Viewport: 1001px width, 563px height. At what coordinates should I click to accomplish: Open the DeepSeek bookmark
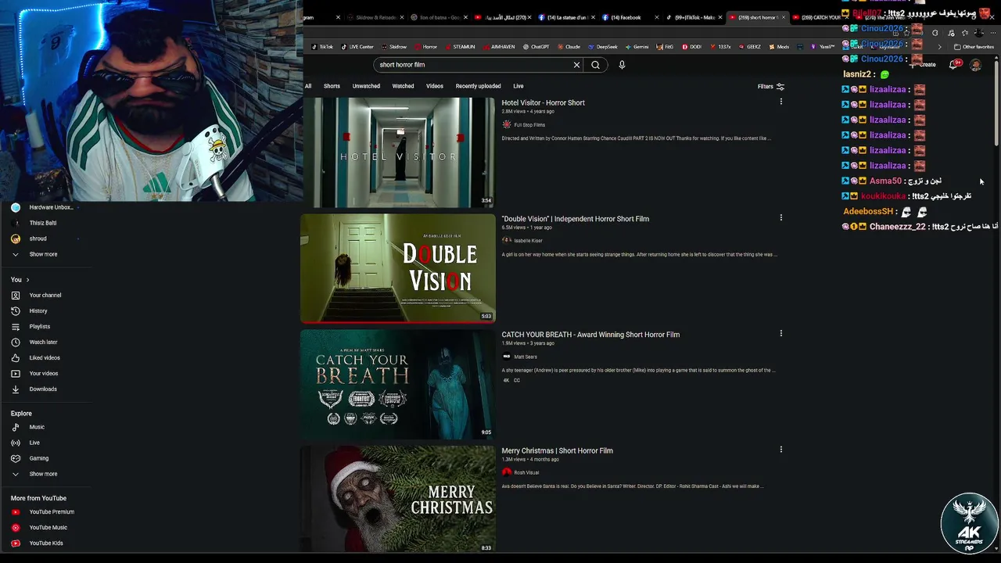603,47
